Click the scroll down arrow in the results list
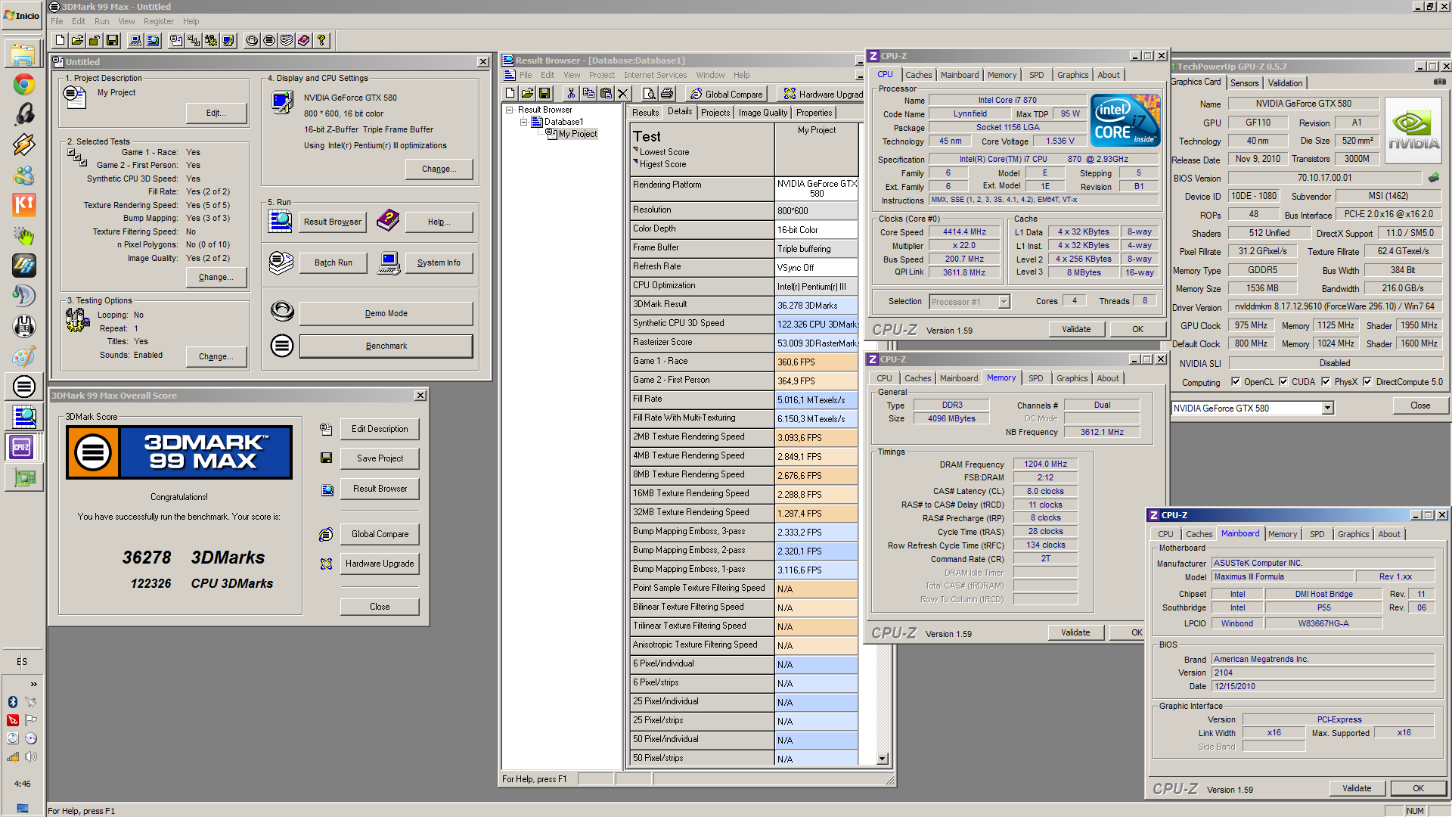Screen dimensions: 1452x817 pyautogui.click(x=882, y=758)
